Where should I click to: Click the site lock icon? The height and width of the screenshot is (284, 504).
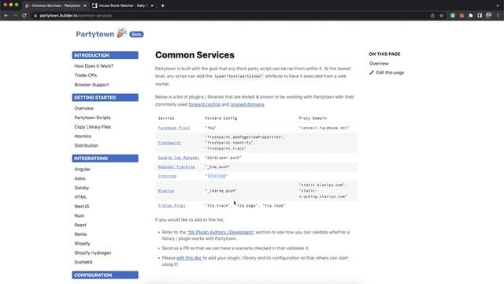(x=35, y=16)
